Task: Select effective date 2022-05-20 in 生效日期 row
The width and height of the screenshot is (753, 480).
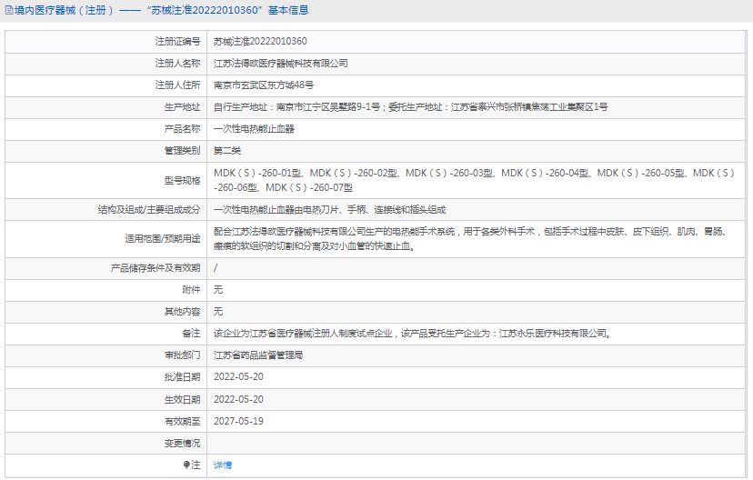Action: click(238, 399)
